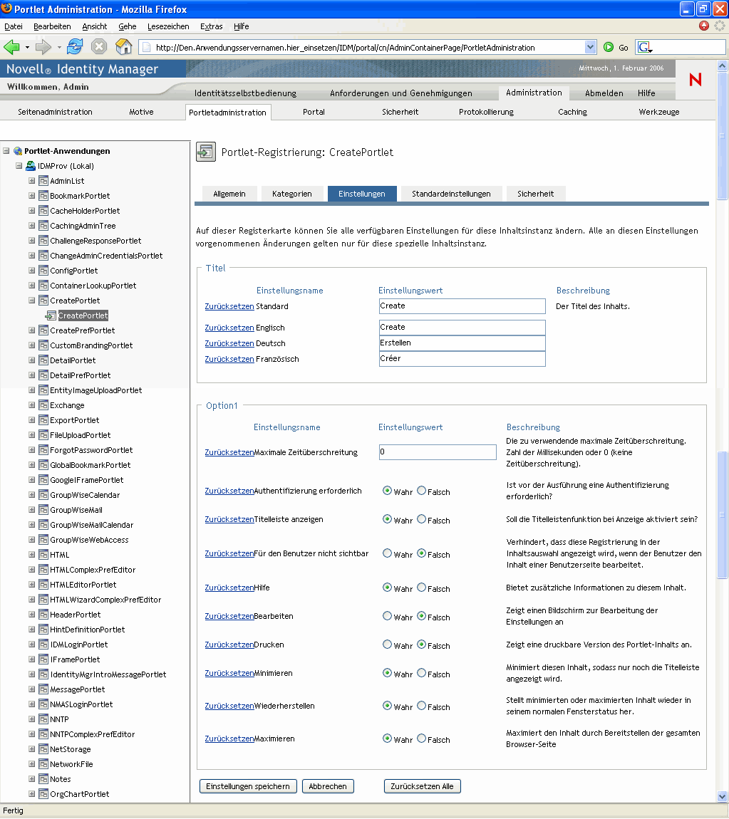The width and height of the screenshot is (729, 819).
Task: Click the Notes portlet icon
Action: 43,779
